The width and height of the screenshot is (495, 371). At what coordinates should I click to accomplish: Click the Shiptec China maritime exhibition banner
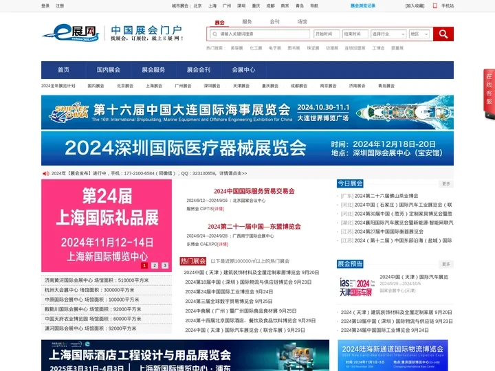tap(247, 112)
